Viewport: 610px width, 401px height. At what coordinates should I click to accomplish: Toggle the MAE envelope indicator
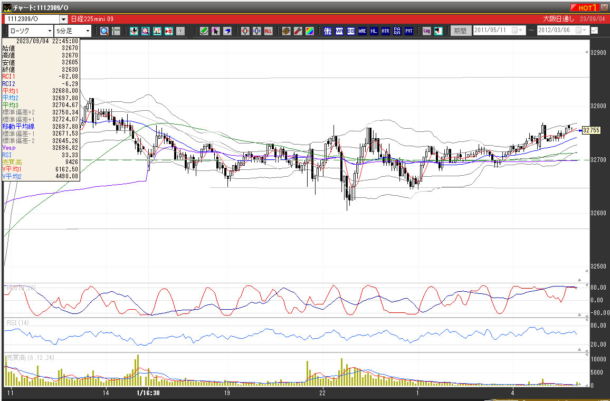[x=362, y=31]
